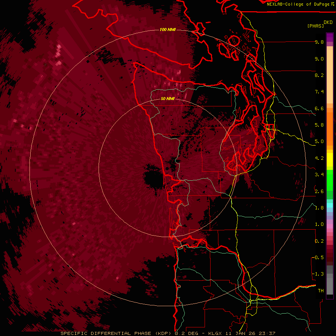336x336 pixels.
Task: Click the 5.8 value on the scale
Action: coord(319,125)
